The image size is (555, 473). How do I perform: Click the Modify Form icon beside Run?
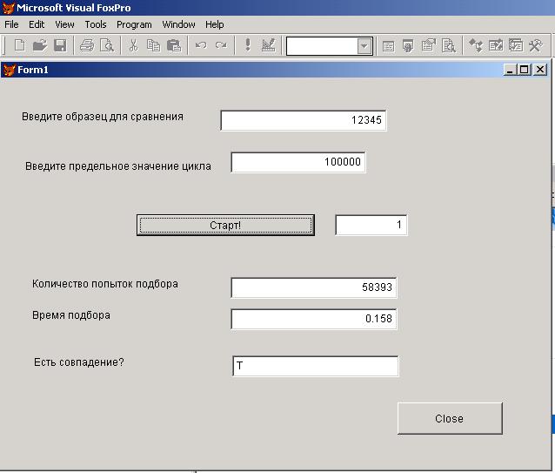(x=268, y=45)
